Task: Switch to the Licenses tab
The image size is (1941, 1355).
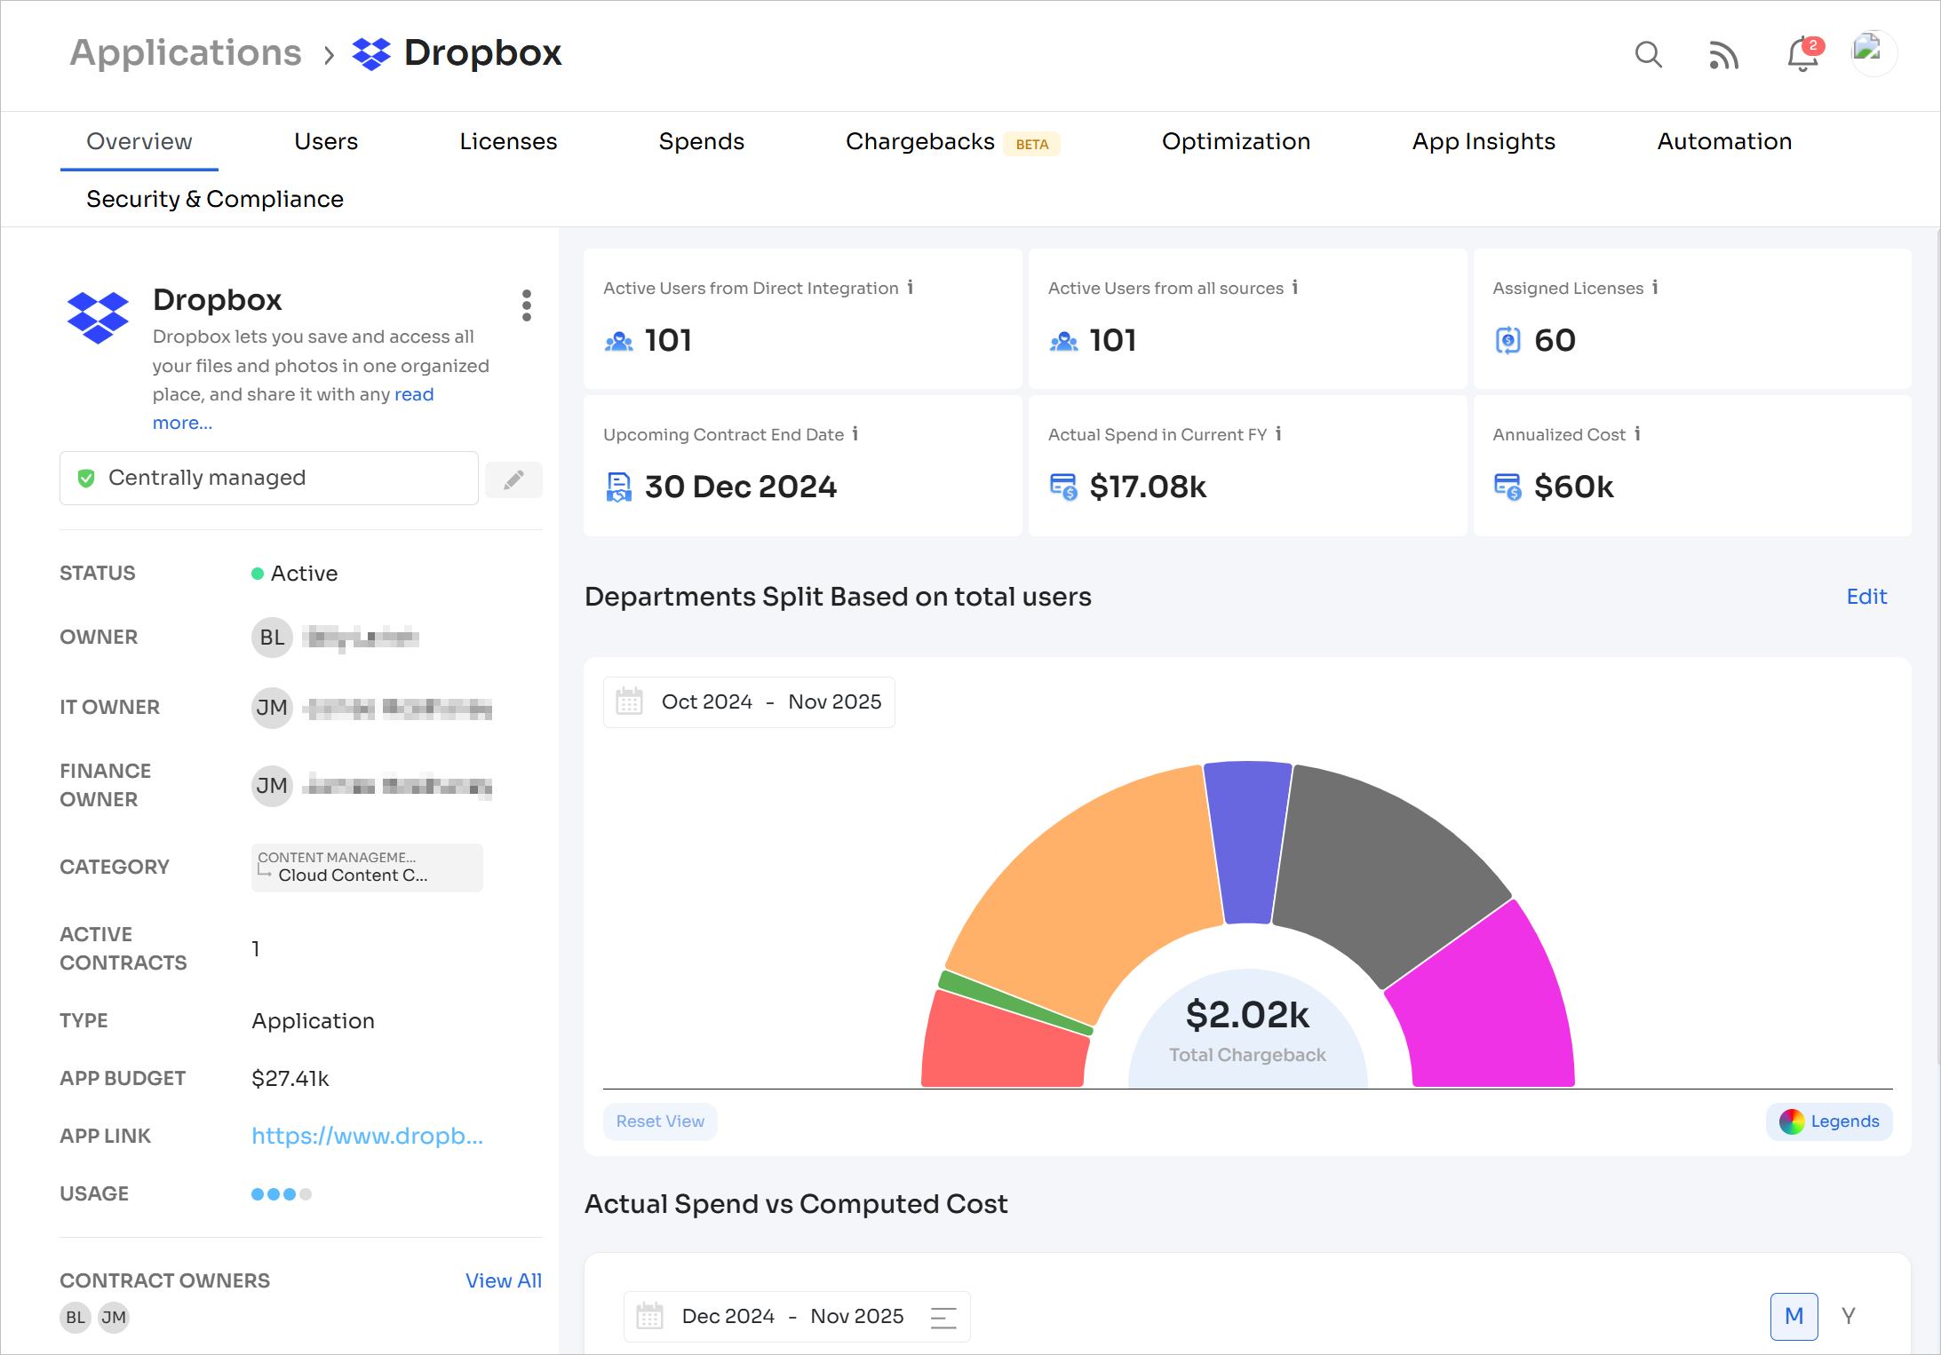Action: (508, 142)
